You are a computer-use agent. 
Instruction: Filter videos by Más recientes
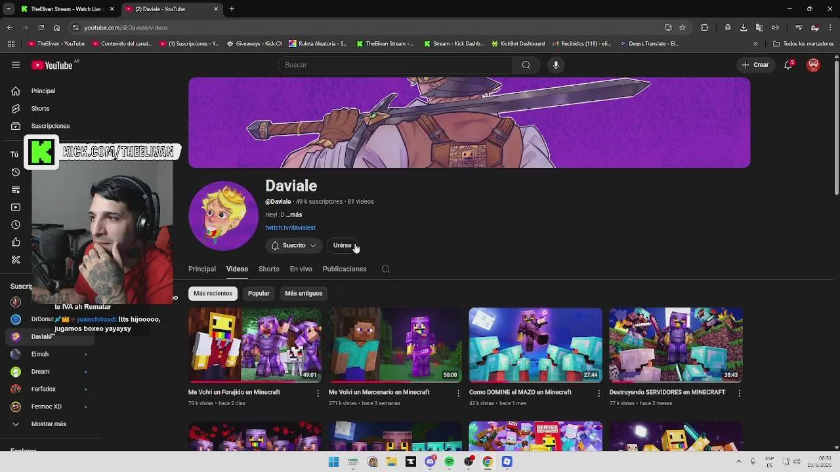pyautogui.click(x=213, y=293)
